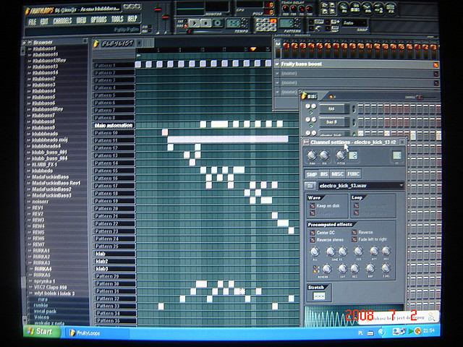Click the REVERB knob in Precomputed effects
This screenshot has width=463, height=347.
point(326,269)
